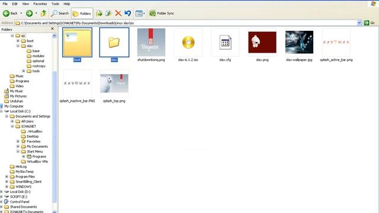Screen dimensions: 379x213
Task: Collapse the ICHALNET folder node
Action: click(12, 126)
